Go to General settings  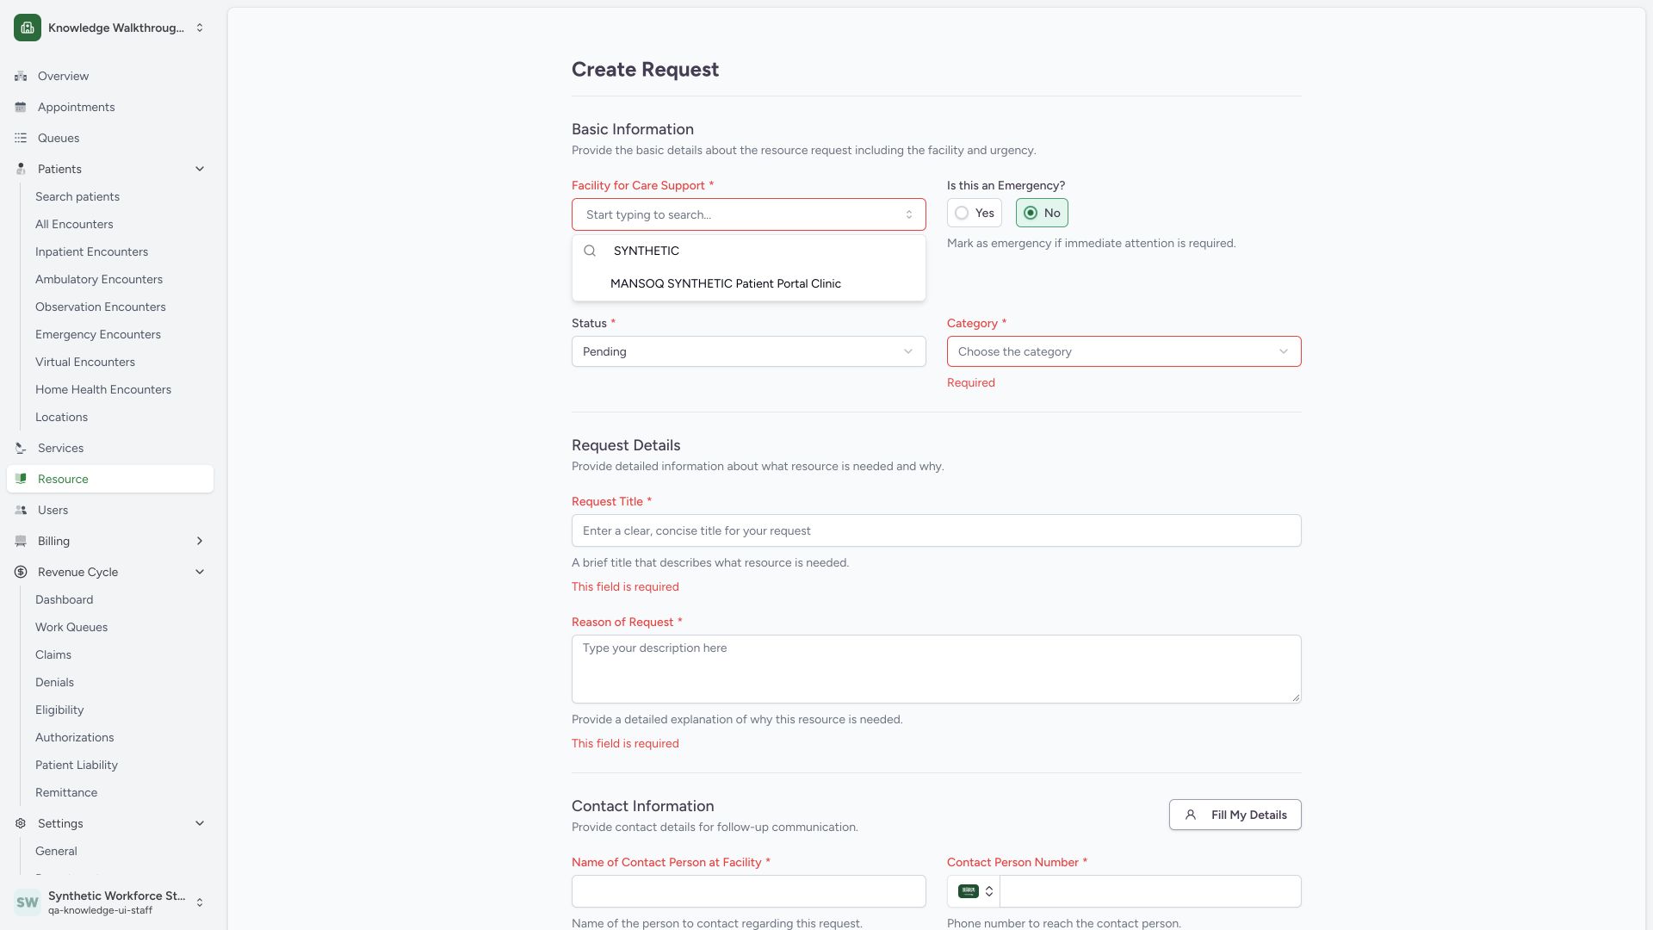[56, 851]
